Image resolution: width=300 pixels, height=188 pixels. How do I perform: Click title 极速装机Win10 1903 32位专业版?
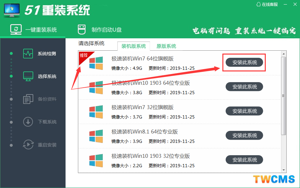pyautogui.click(x=151, y=156)
